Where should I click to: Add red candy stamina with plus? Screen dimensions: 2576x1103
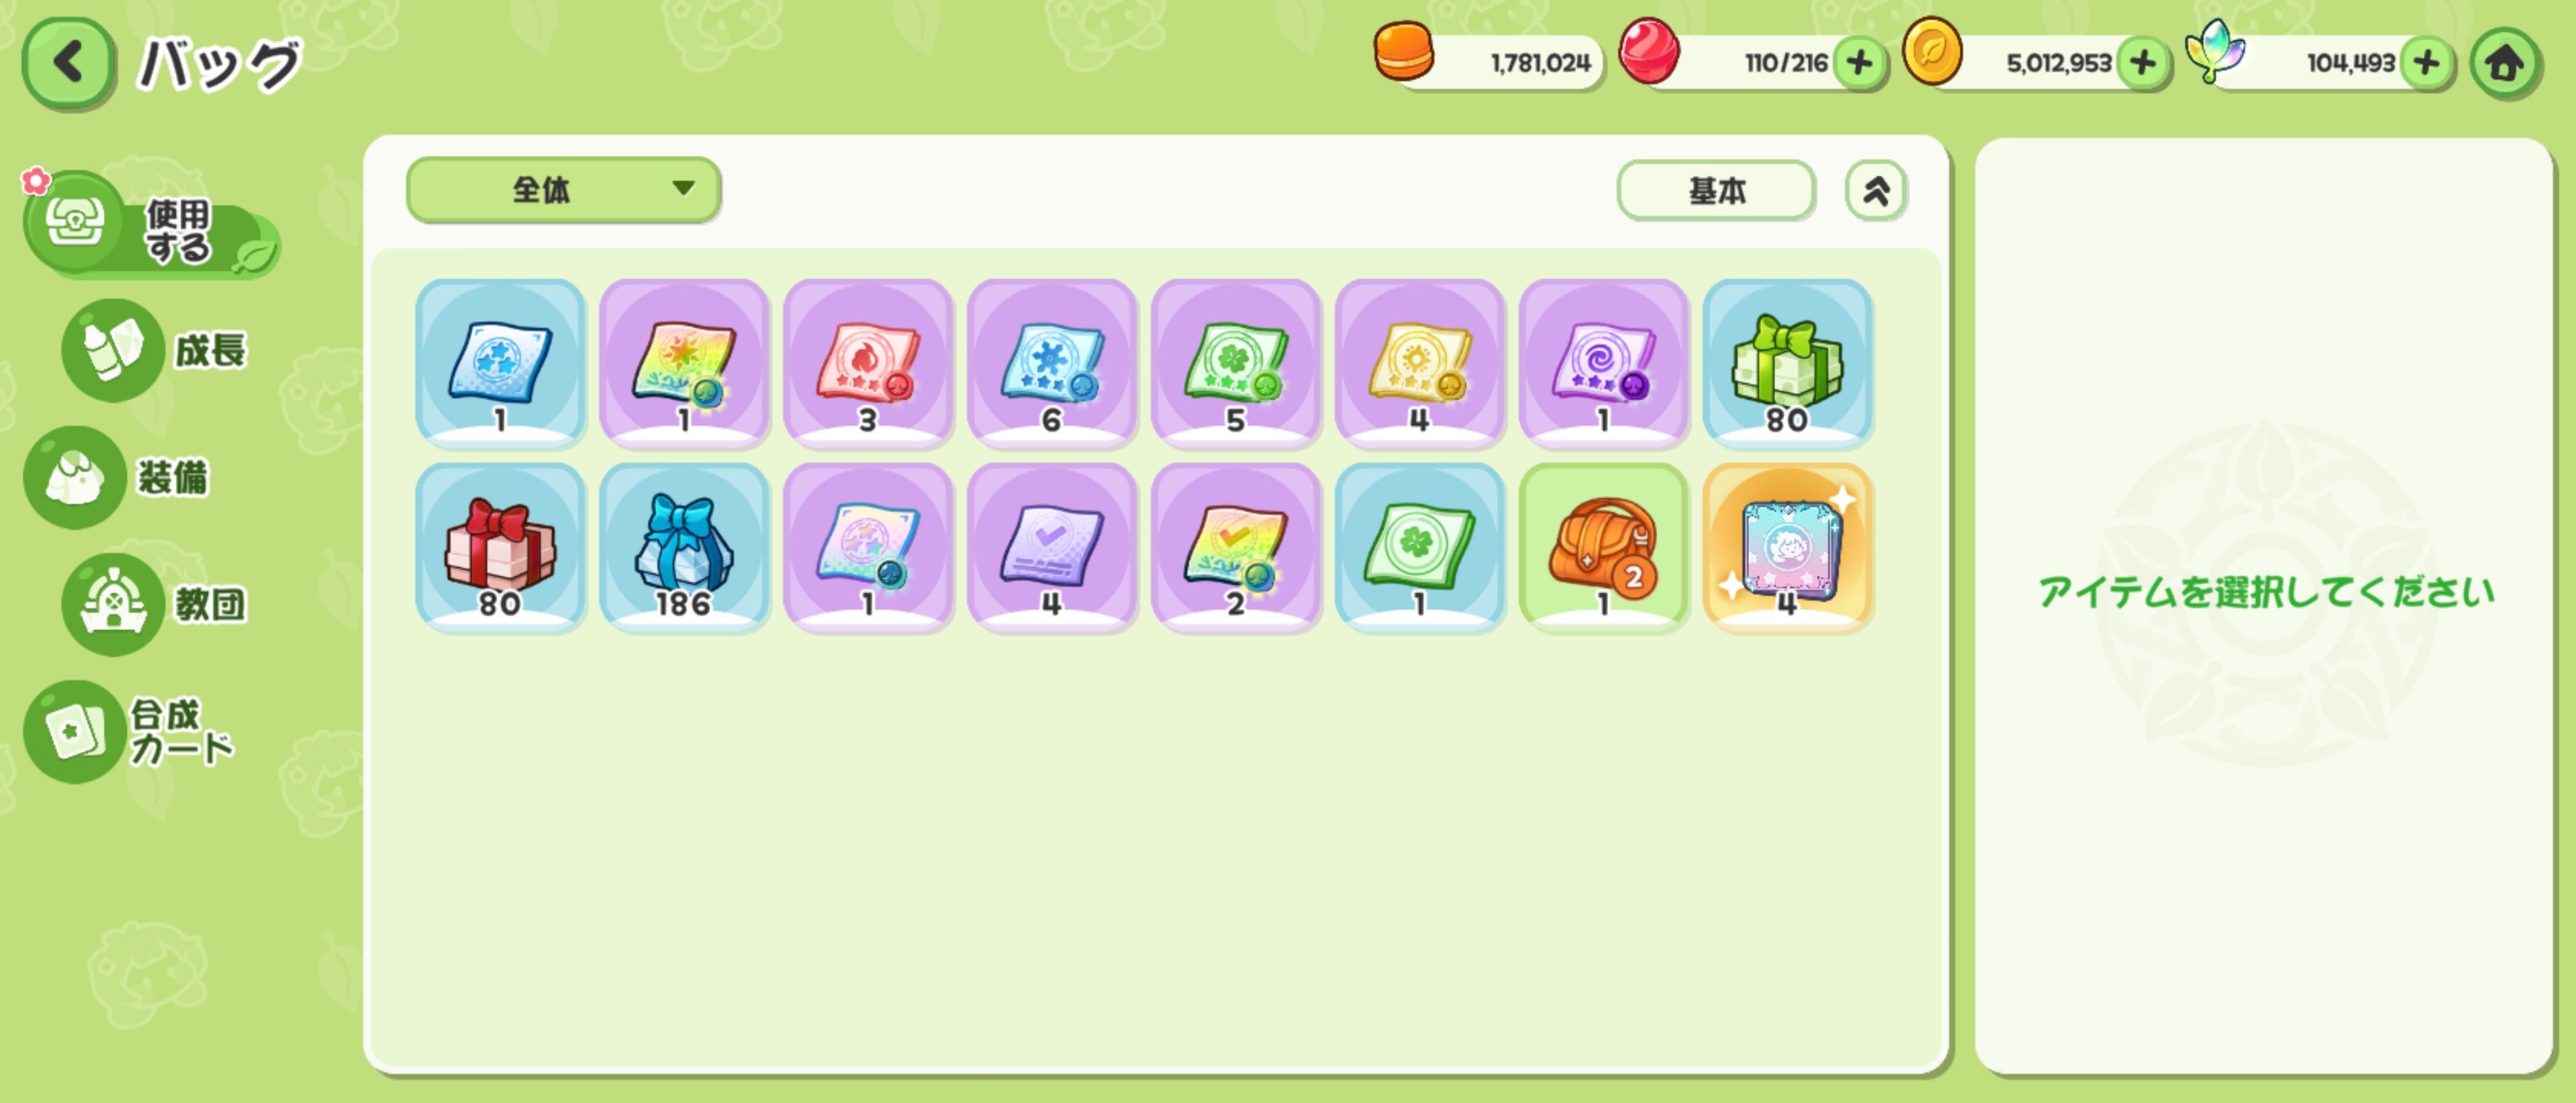[1859, 63]
